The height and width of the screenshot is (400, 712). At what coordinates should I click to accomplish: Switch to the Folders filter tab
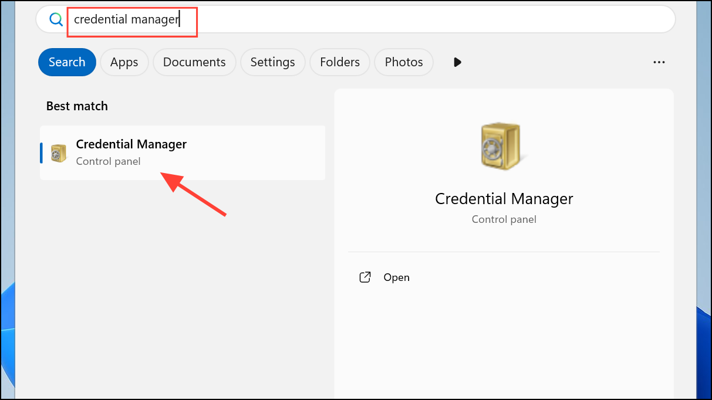(x=340, y=62)
